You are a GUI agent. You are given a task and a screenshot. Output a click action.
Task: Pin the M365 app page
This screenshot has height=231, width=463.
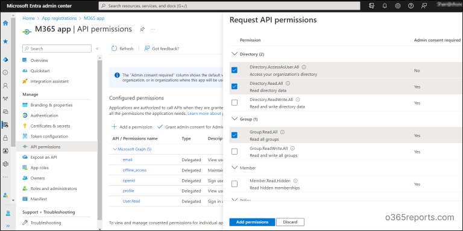[x=142, y=29]
